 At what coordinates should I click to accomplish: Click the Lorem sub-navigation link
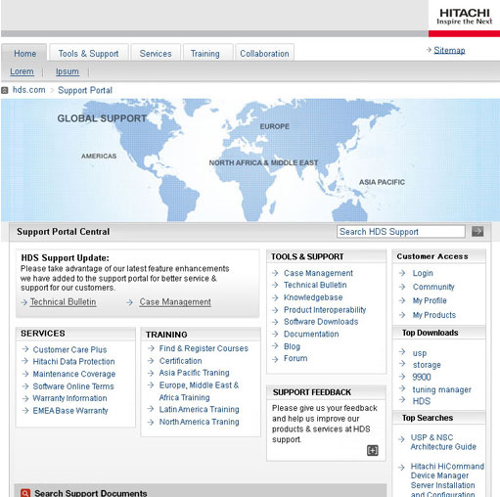pos(22,71)
